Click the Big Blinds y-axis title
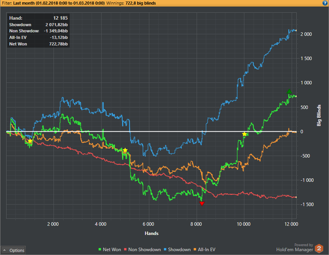The height and width of the screenshot is (255, 329). click(x=319, y=115)
